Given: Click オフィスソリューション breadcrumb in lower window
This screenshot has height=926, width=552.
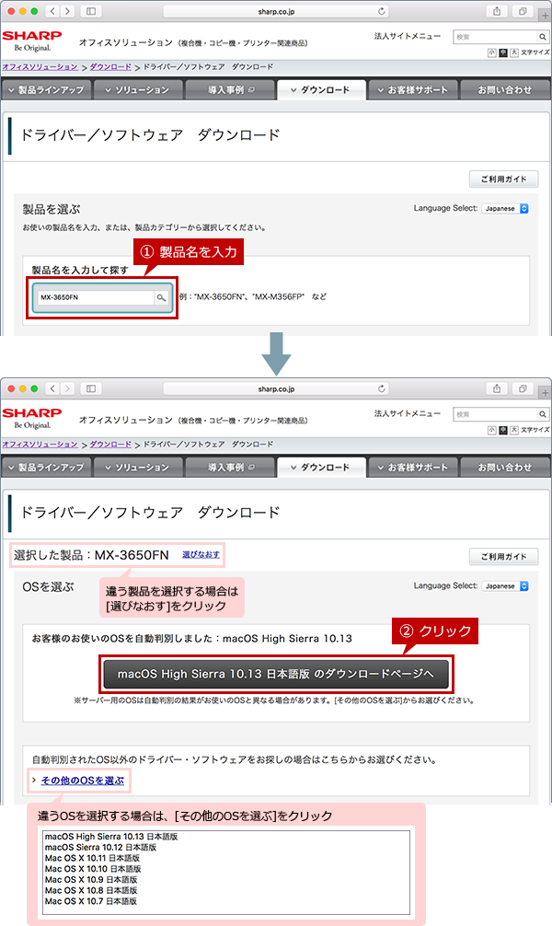Looking at the screenshot, I should pyautogui.click(x=40, y=444).
